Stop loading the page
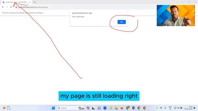 point(11,7)
